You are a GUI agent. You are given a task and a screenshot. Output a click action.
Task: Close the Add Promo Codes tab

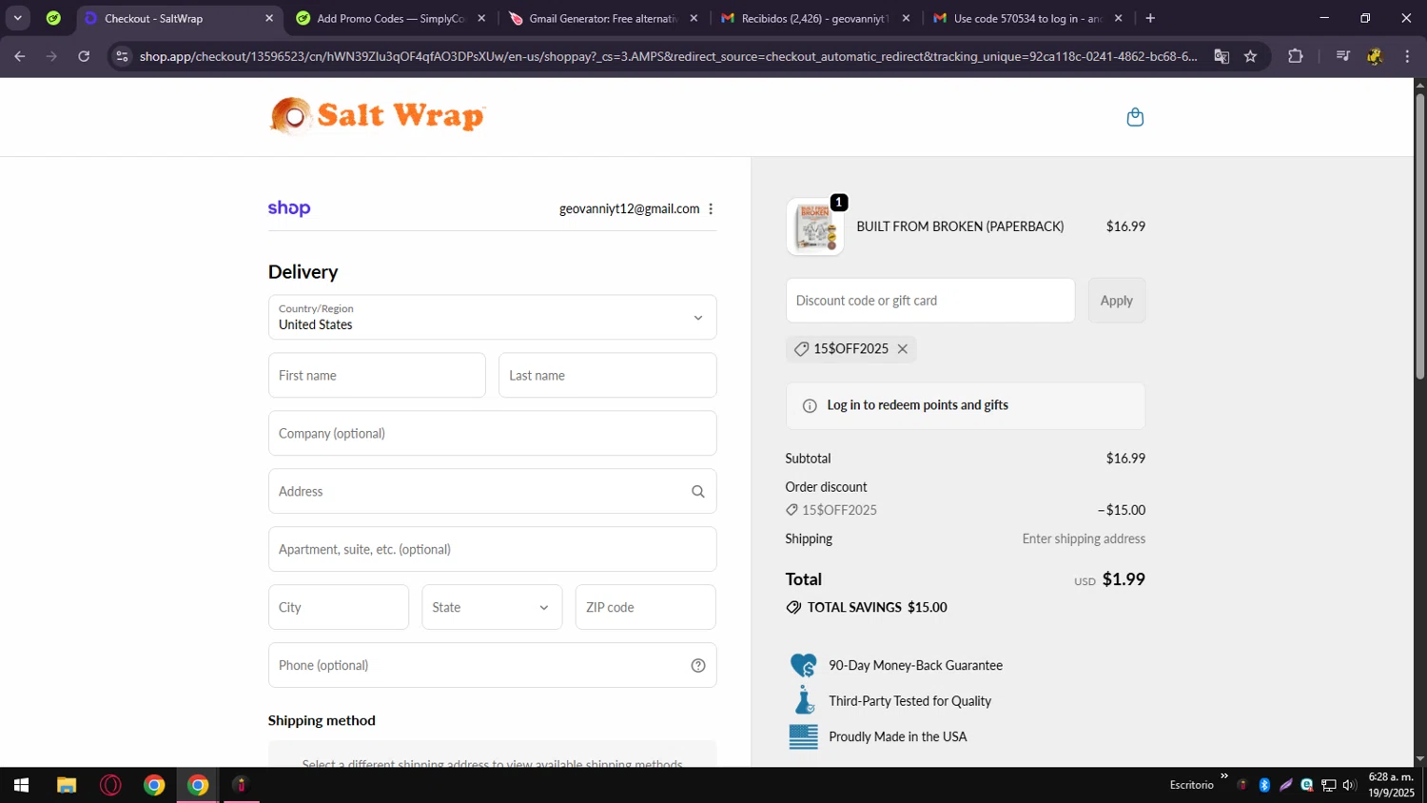[481, 18]
